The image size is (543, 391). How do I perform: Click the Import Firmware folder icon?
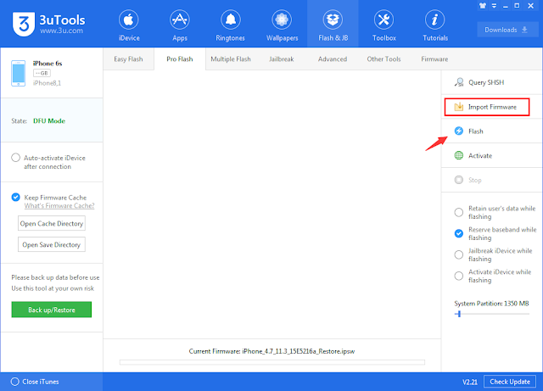tap(459, 107)
